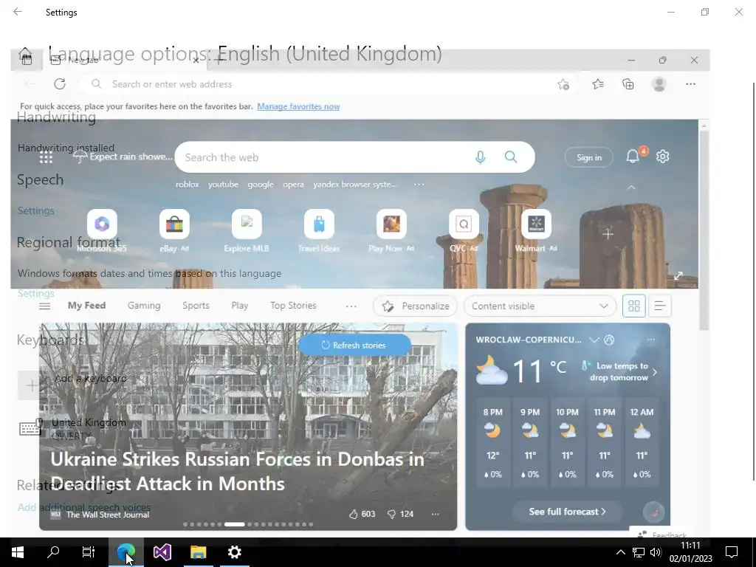Screen dimensions: 756x567
Task: Click Manage favorites now link
Action: (298, 106)
